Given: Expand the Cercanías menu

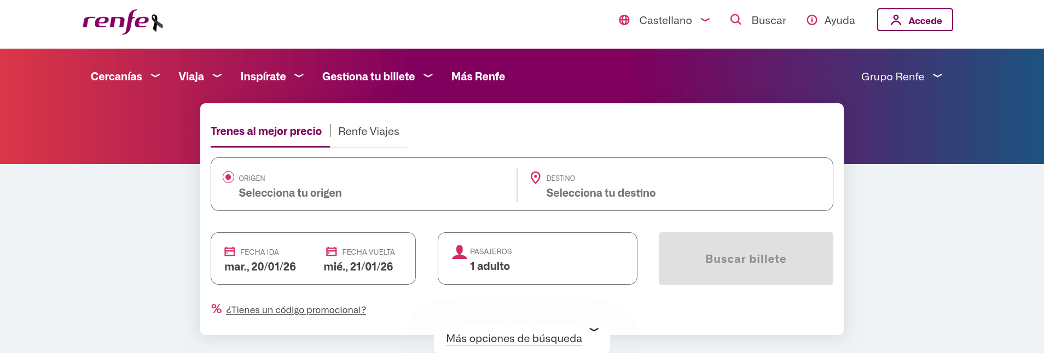Looking at the screenshot, I should point(125,77).
